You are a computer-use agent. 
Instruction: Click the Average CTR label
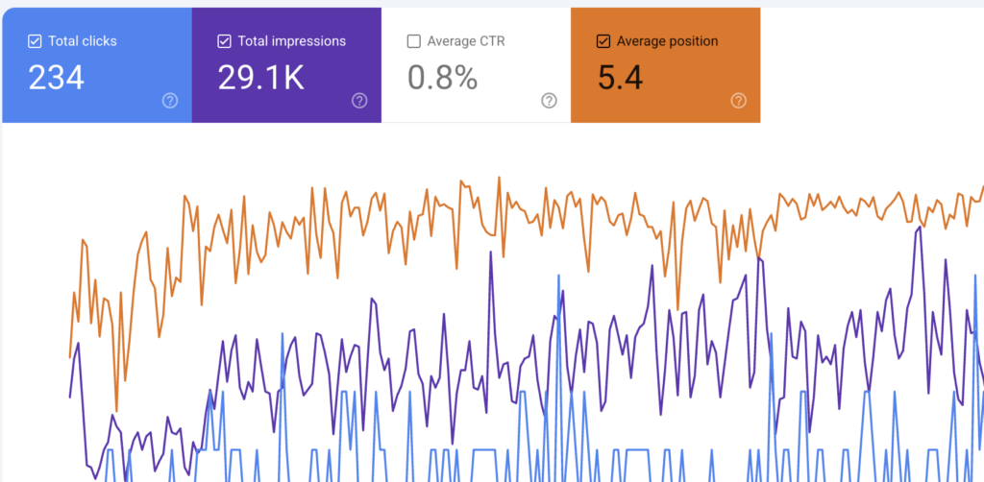coord(466,42)
